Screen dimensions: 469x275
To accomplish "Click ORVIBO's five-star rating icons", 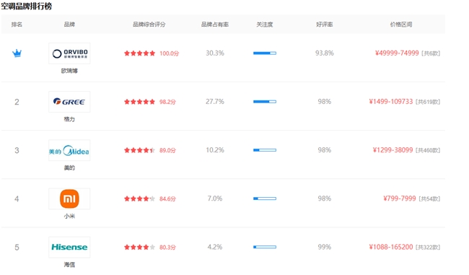I will (x=140, y=53).
